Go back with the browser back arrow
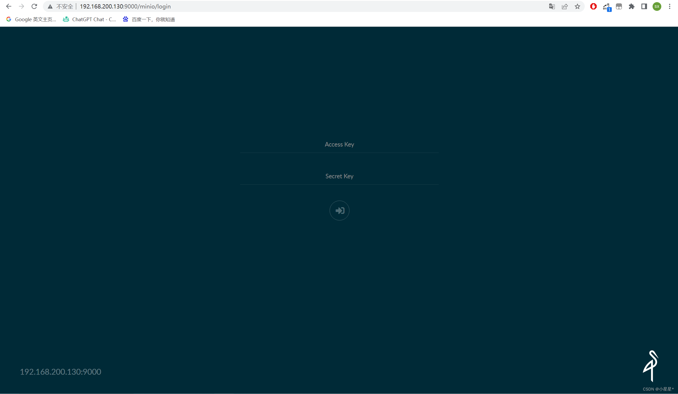Screen dimensions: 678x394 (8, 6)
